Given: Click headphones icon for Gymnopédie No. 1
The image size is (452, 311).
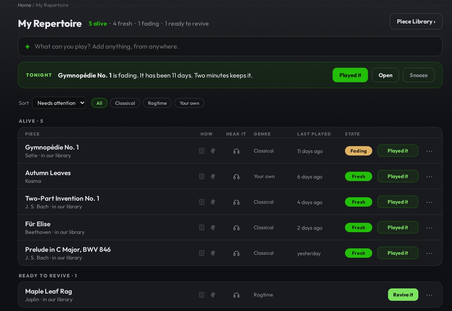Looking at the screenshot, I should pos(236,151).
